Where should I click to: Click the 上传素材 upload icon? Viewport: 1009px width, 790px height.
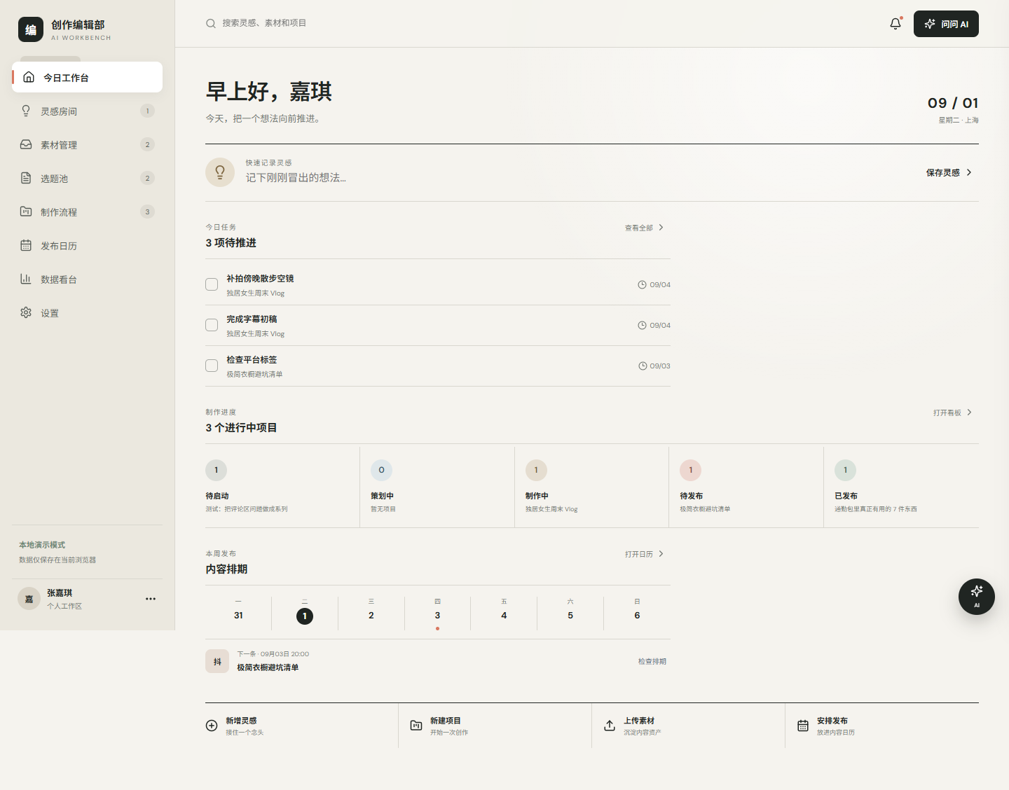(610, 726)
